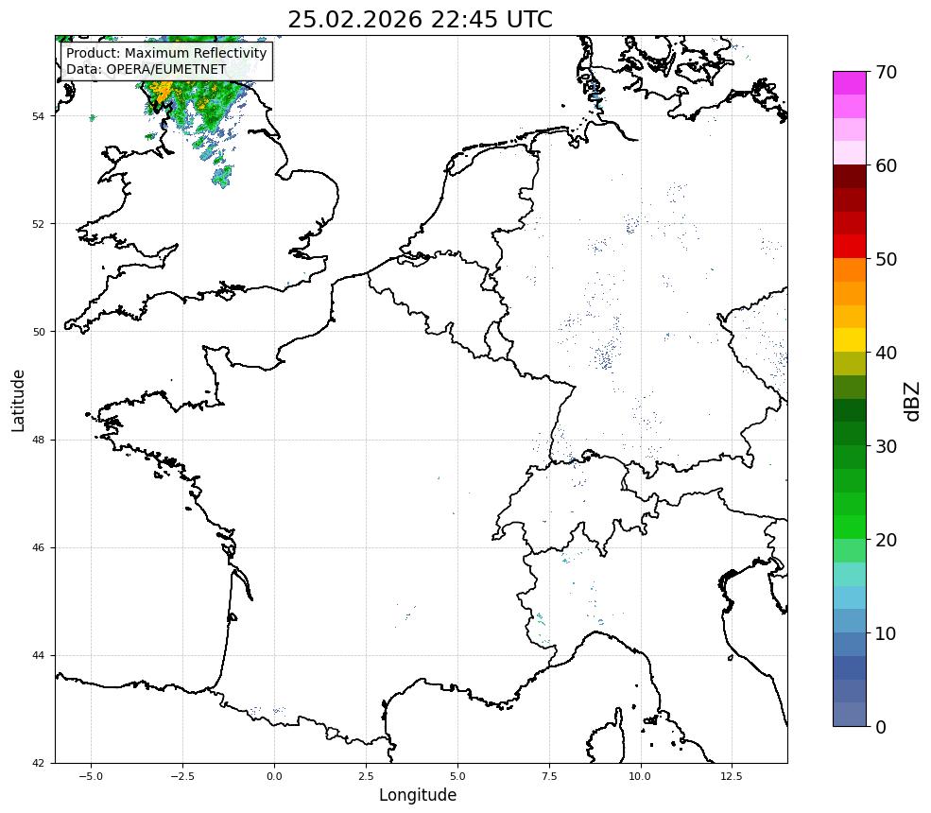
Task: Click the dark maroon swatch just below 60
Action: pos(850,177)
